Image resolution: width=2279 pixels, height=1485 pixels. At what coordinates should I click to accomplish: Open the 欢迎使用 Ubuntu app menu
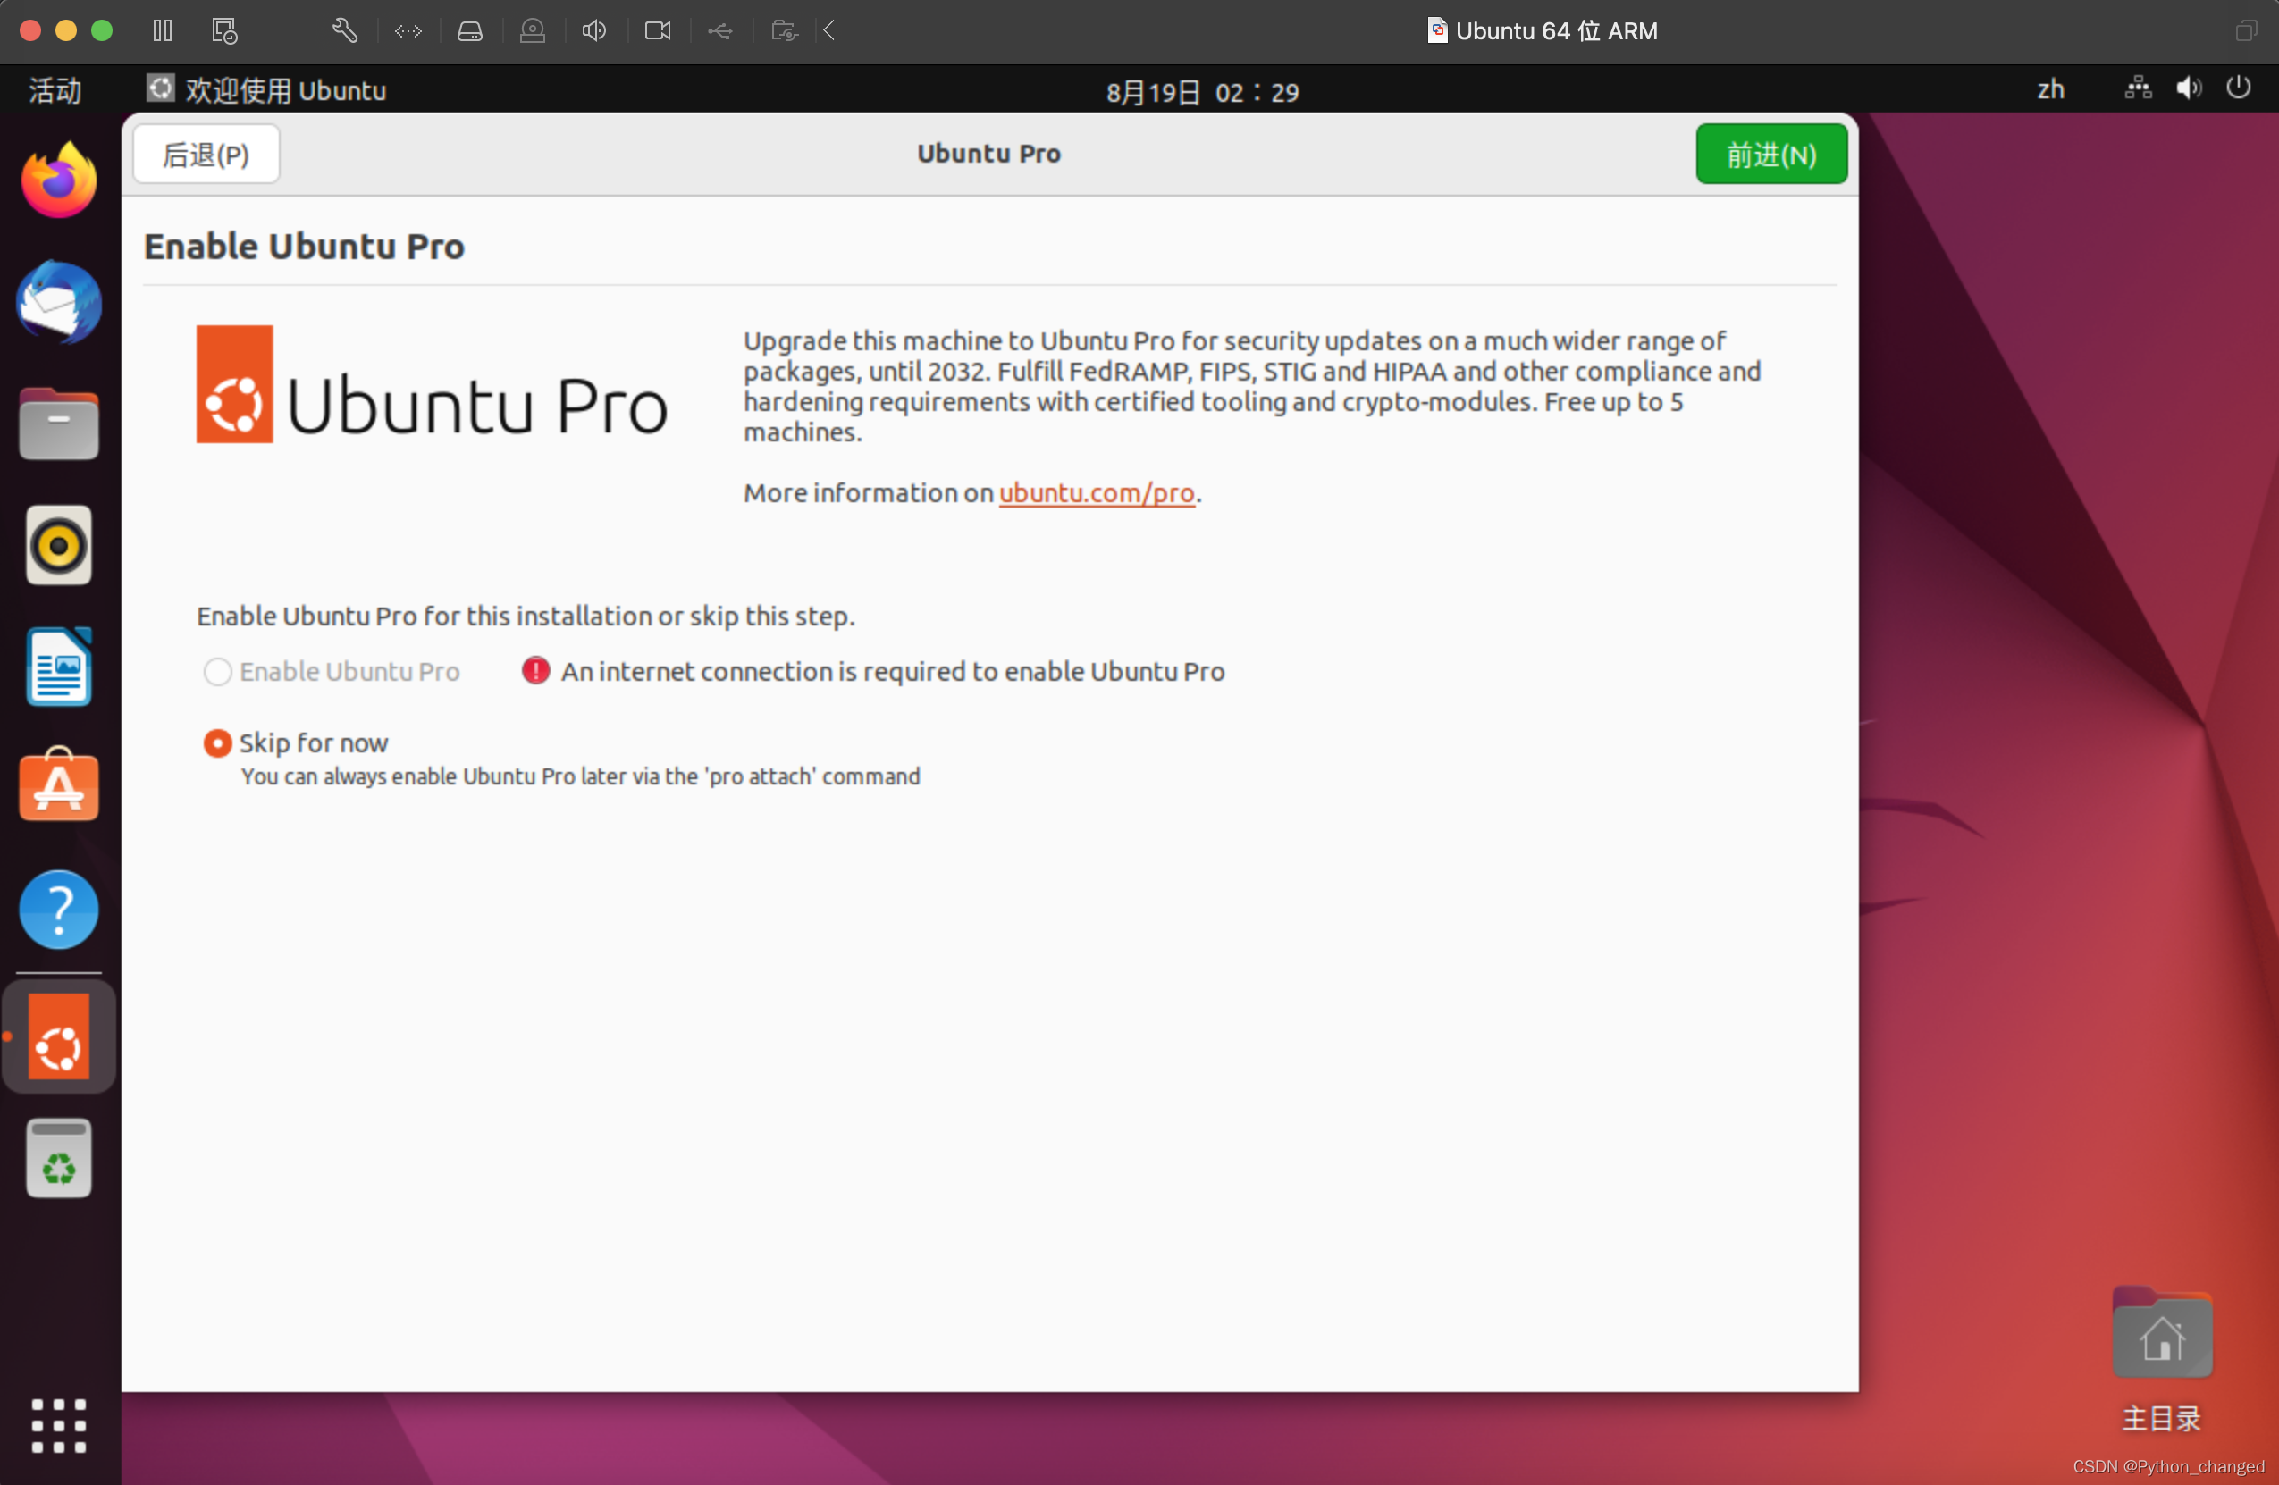click(267, 91)
